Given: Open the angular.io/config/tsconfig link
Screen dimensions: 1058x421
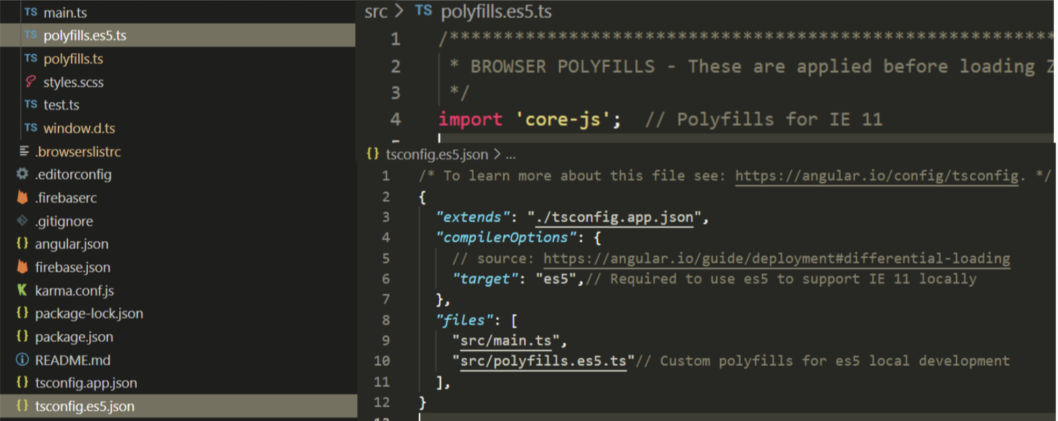Looking at the screenshot, I should 876,176.
